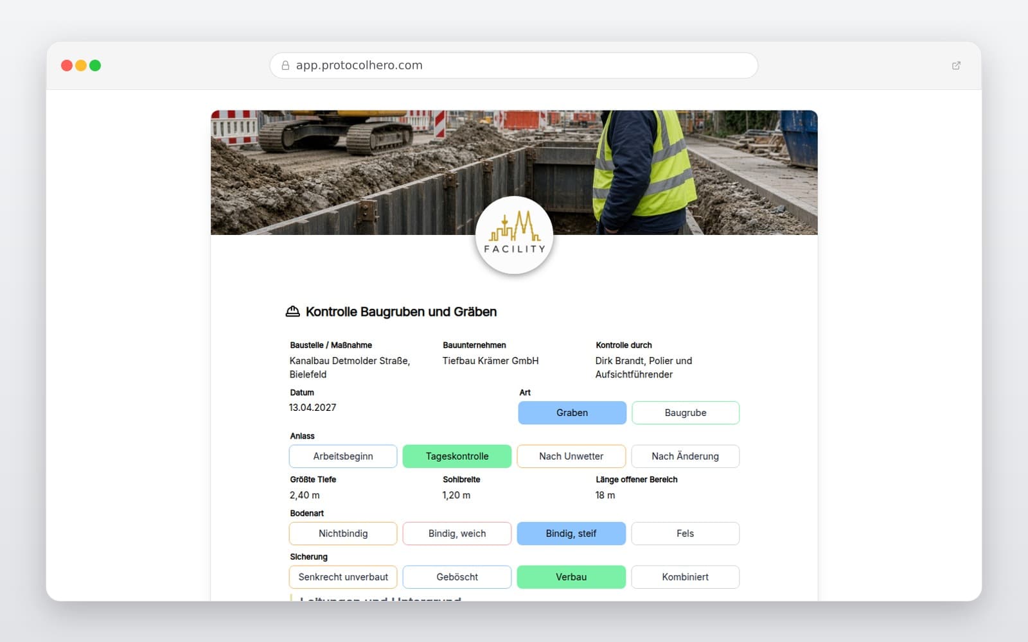
Task: Click the hard hat icon beside title
Action: click(x=292, y=311)
